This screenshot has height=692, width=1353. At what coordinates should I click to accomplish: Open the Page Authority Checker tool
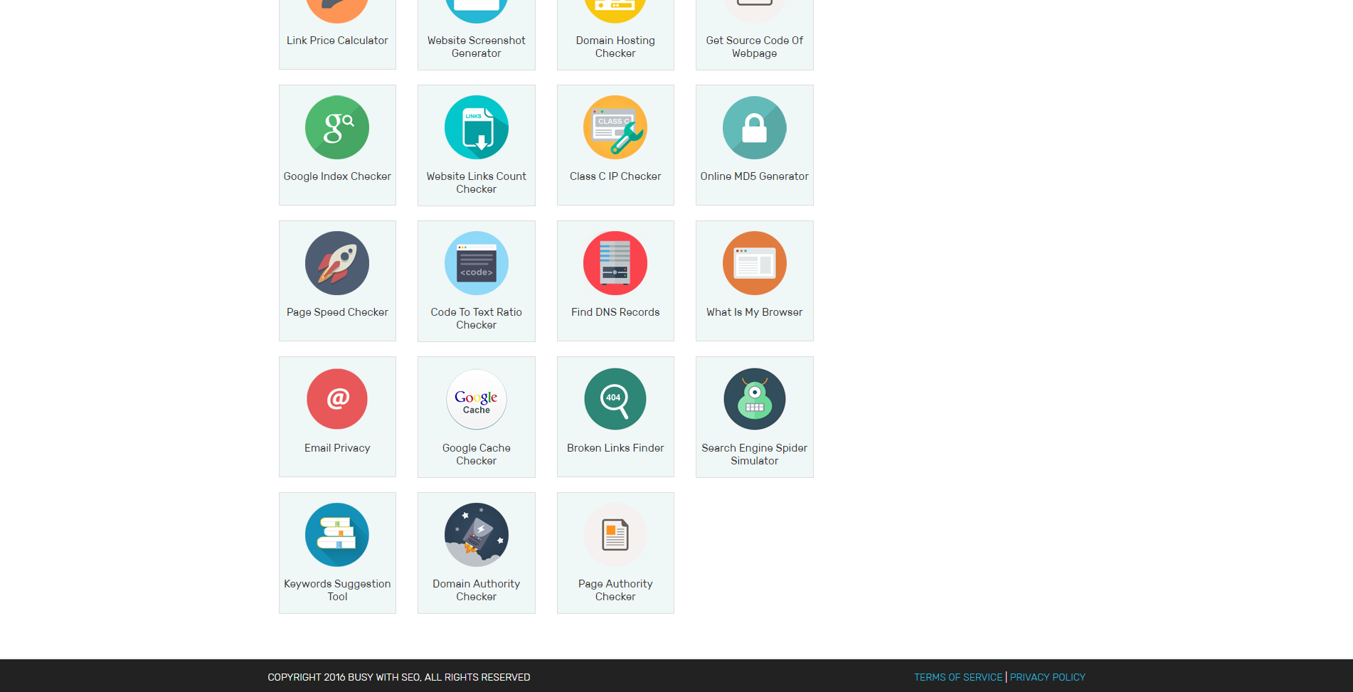[615, 552]
